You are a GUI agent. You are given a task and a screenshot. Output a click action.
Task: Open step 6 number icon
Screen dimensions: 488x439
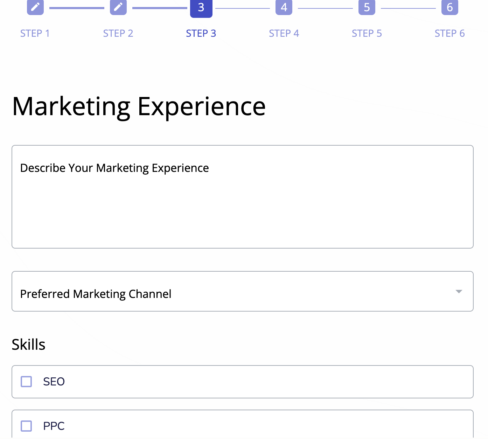coord(450,7)
